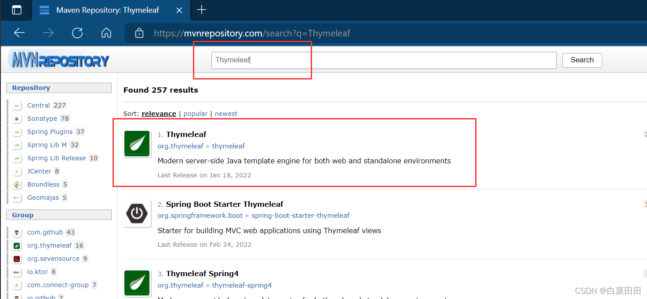Open the thymeleaf artifact link in result 1
The height and width of the screenshot is (299, 647).
pos(228,146)
